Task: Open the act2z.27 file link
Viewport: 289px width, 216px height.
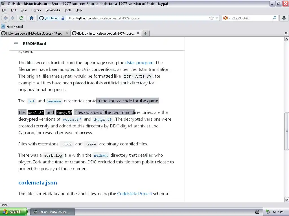Action: [x=72, y=119]
